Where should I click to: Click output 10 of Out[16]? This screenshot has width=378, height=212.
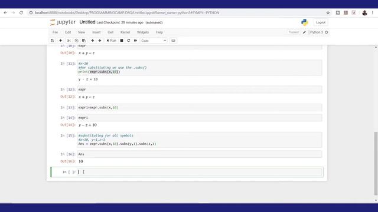[x=81, y=161]
